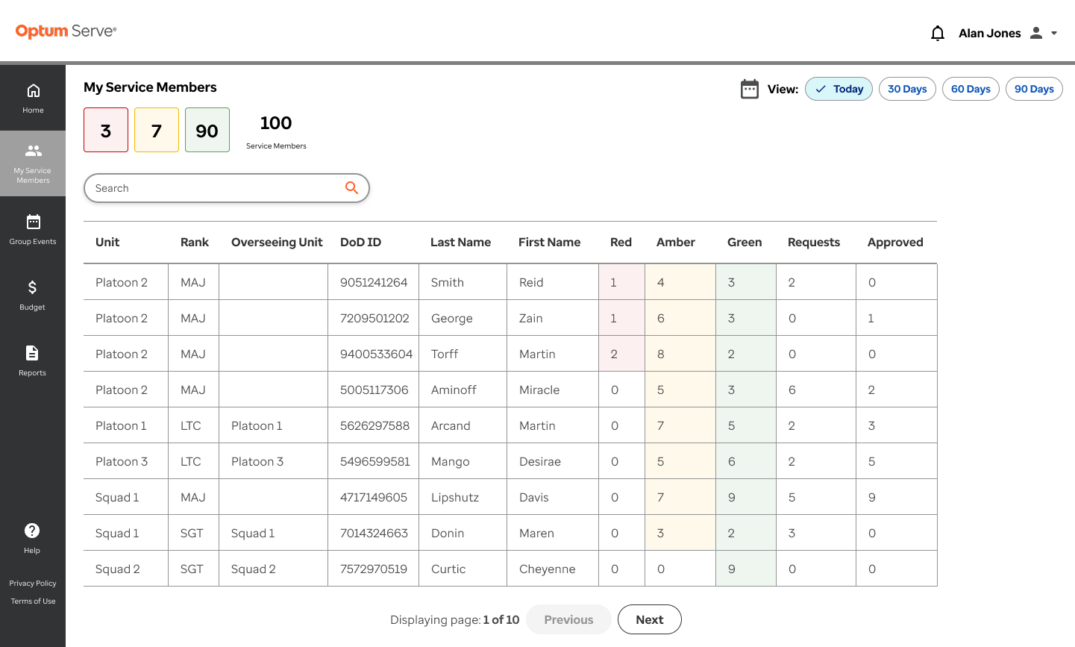This screenshot has width=1075, height=647.
Task: Click the red status box showing 3
Action: (x=106, y=130)
